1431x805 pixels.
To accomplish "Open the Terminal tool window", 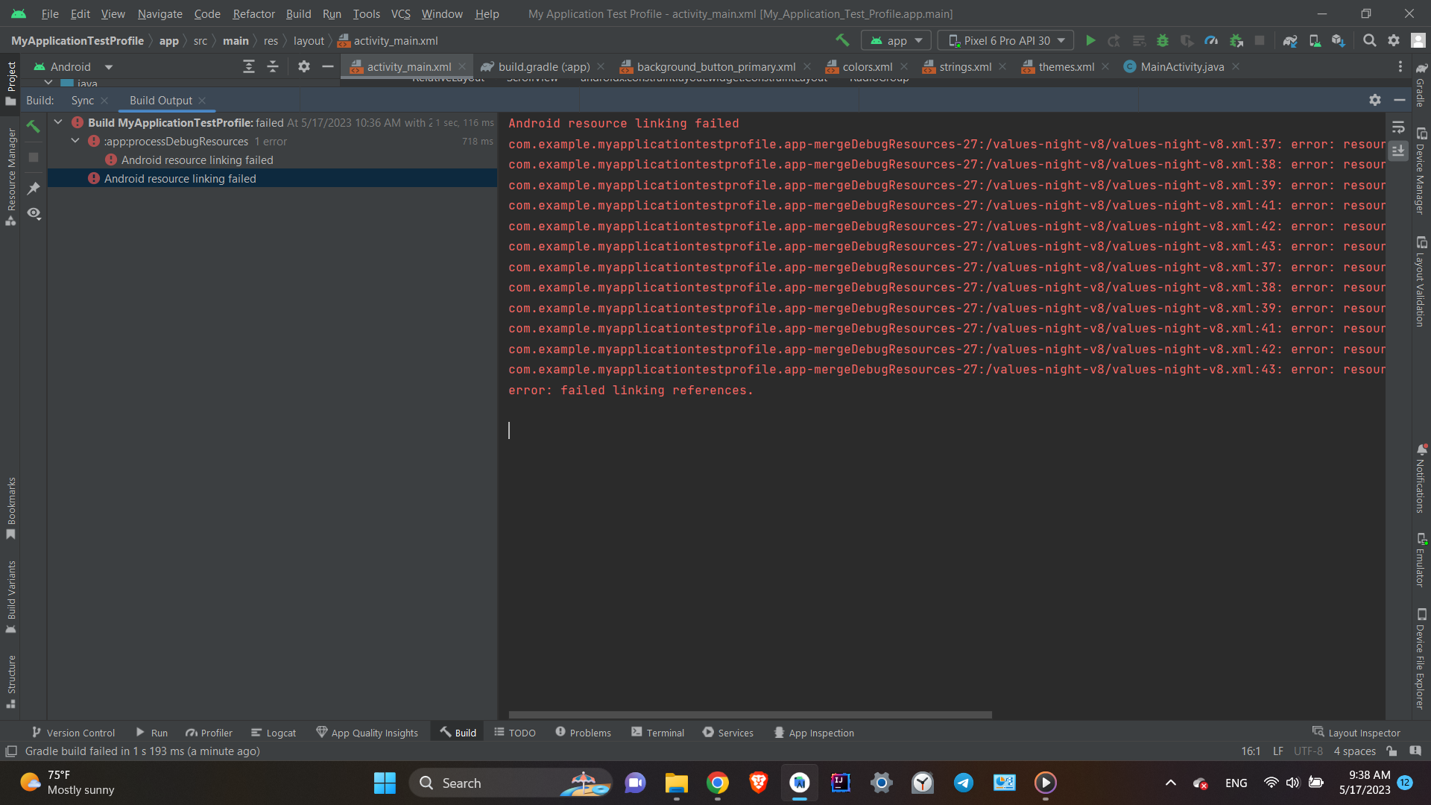I will tap(657, 733).
